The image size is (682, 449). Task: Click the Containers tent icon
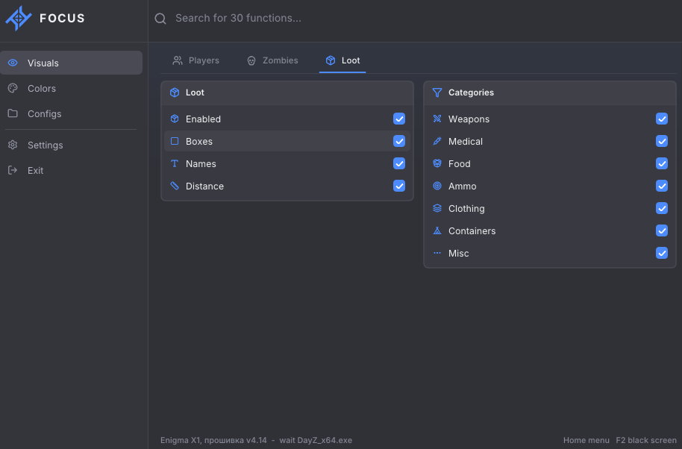coord(437,230)
